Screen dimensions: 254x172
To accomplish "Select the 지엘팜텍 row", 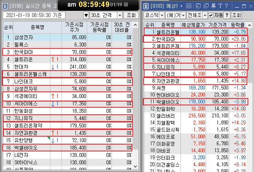I will pyautogui.click(x=196, y=123).
